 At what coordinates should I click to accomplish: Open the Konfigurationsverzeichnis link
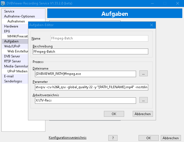67,138
